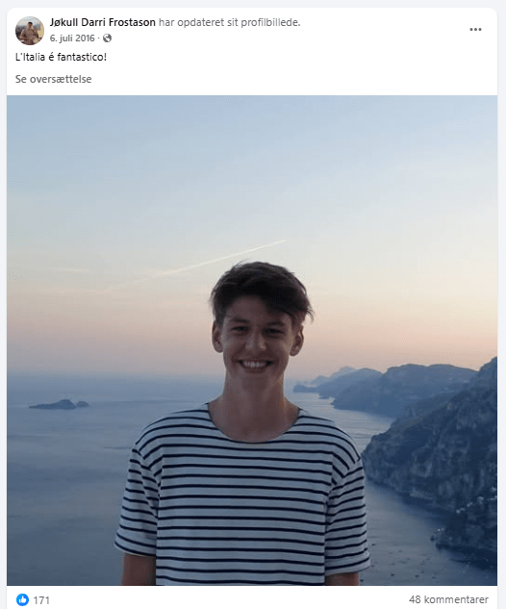
Task: Open the large profile picture photo
Action: (252, 341)
